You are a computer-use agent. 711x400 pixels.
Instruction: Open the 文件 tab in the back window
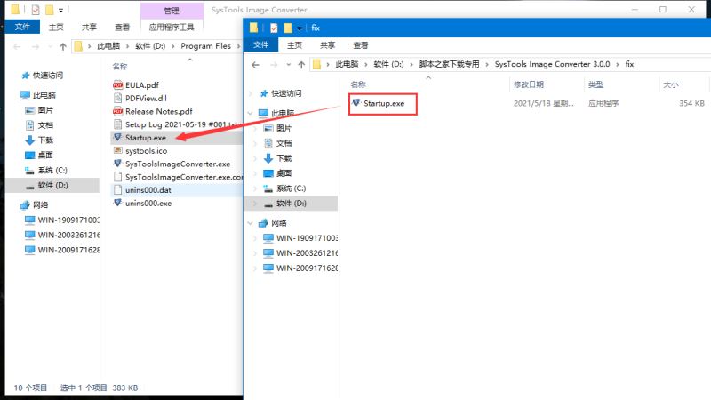pos(22,27)
